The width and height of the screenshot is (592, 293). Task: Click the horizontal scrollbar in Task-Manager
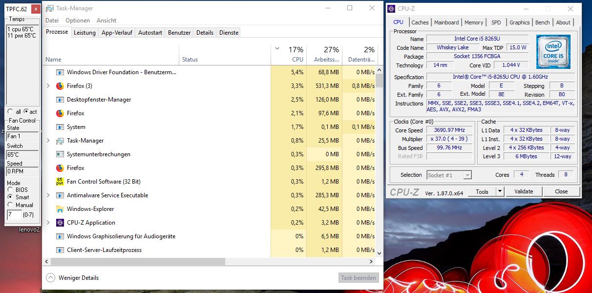coord(138,262)
